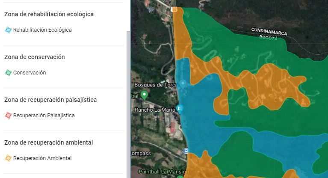The width and height of the screenshot is (328, 178).
Task: Click the Rancho La Maria marker icon
Action: pos(180,110)
